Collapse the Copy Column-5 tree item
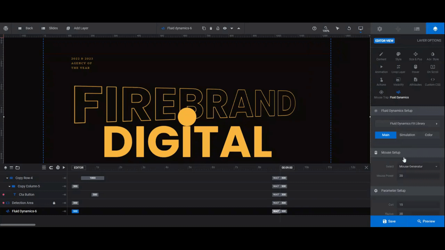The image size is (445, 250). pyautogui.click(x=9, y=186)
